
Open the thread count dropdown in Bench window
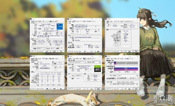coord(117,72)
